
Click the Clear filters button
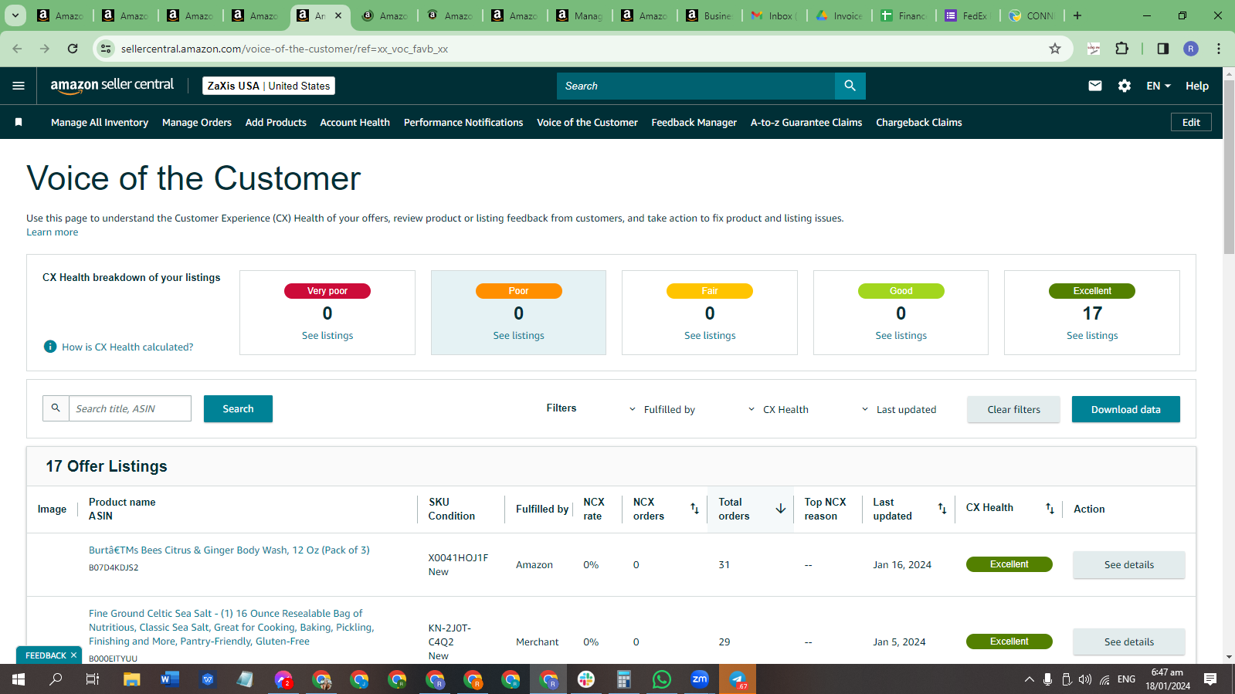(1013, 409)
